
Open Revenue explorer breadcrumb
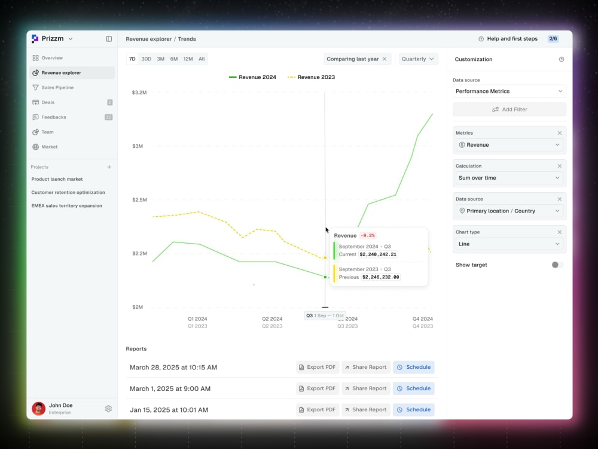tap(149, 39)
